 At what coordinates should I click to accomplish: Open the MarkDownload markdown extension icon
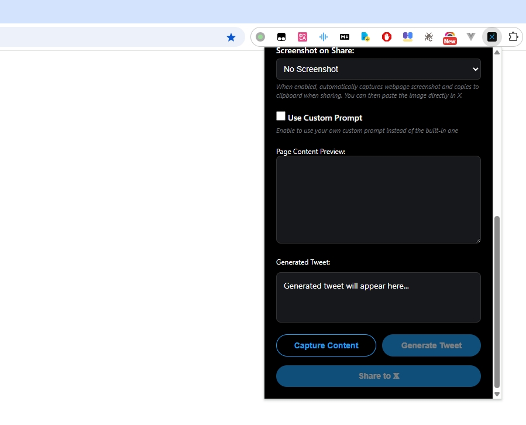[344, 36]
